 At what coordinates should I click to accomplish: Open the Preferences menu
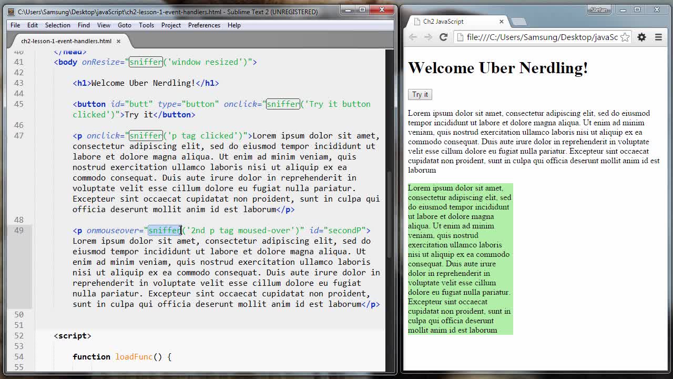(204, 25)
